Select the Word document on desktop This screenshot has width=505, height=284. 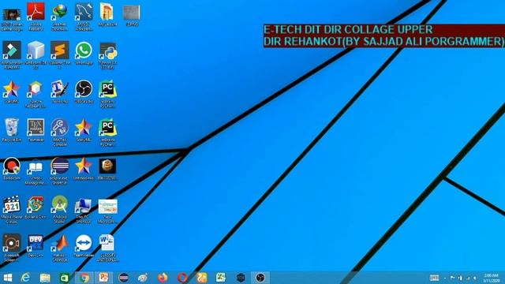[x=107, y=243]
